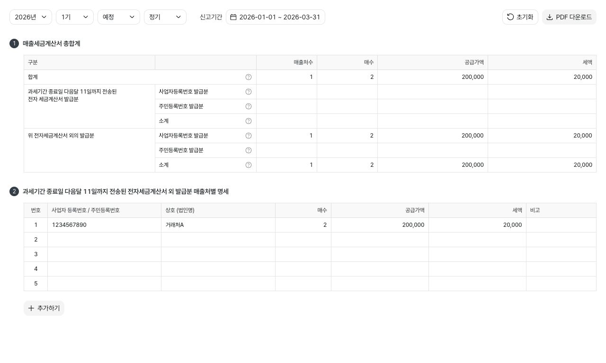Screen dimensions: 606x363
Task: Click the empty 공급가액 cell in row 5
Action: tap(380, 284)
